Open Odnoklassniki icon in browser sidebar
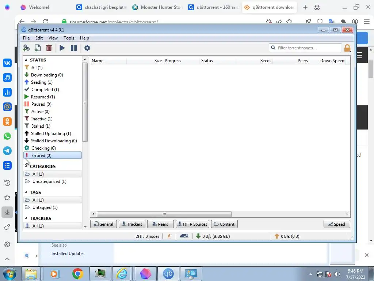 click(7, 121)
